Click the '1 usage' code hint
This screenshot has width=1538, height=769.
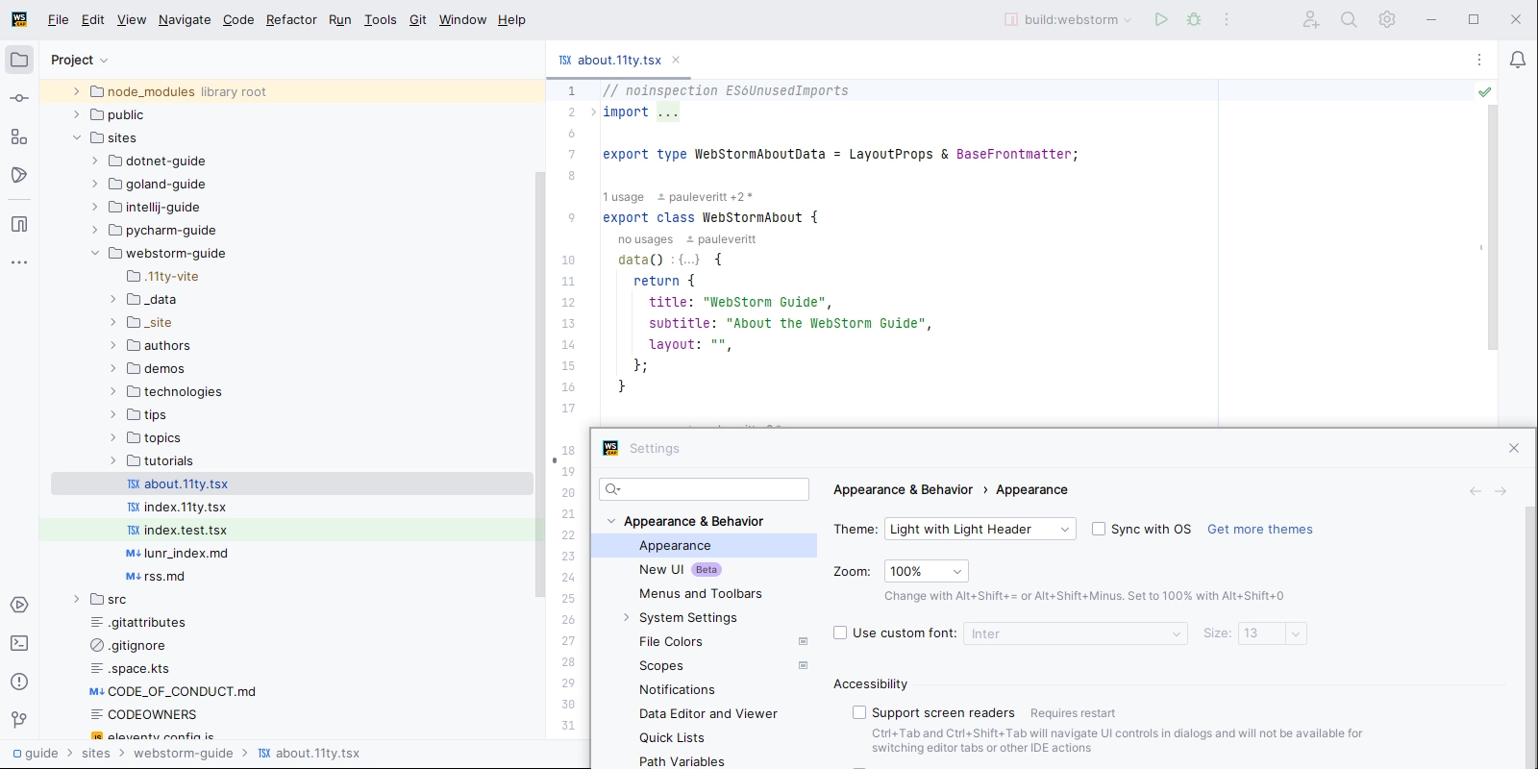pyautogui.click(x=623, y=197)
